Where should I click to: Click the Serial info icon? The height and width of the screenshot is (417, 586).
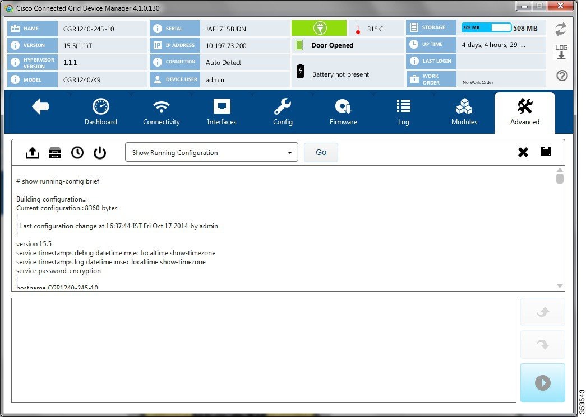coord(158,29)
